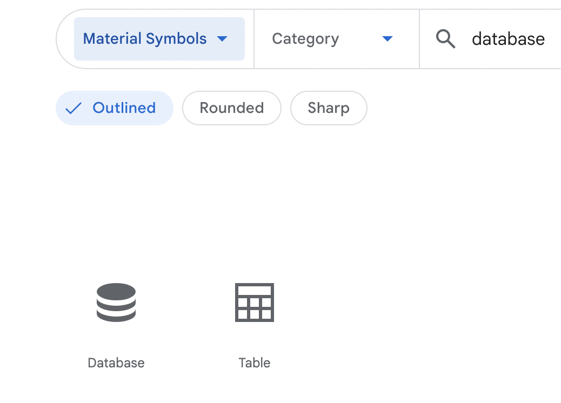
Task: Switch icon set via Material Symbols selector
Action: (x=159, y=38)
